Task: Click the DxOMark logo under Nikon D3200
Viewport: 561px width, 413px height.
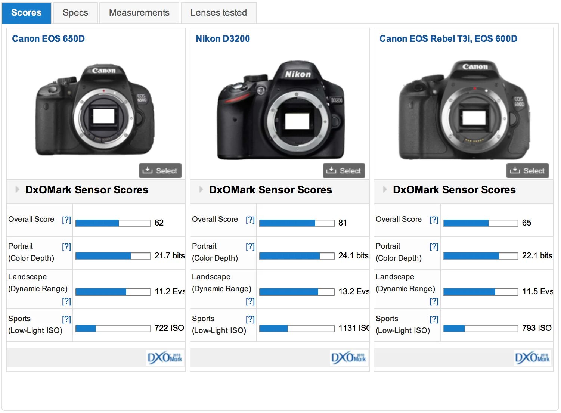Action: click(349, 358)
